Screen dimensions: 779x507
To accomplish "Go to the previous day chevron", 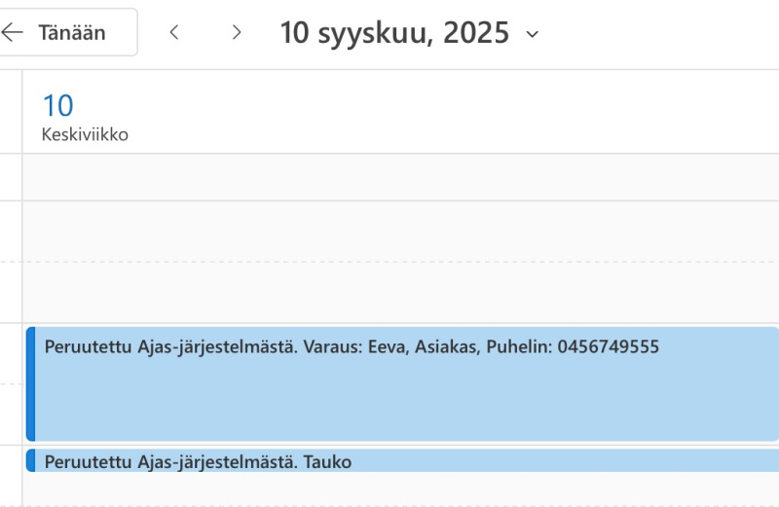I will [x=174, y=33].
